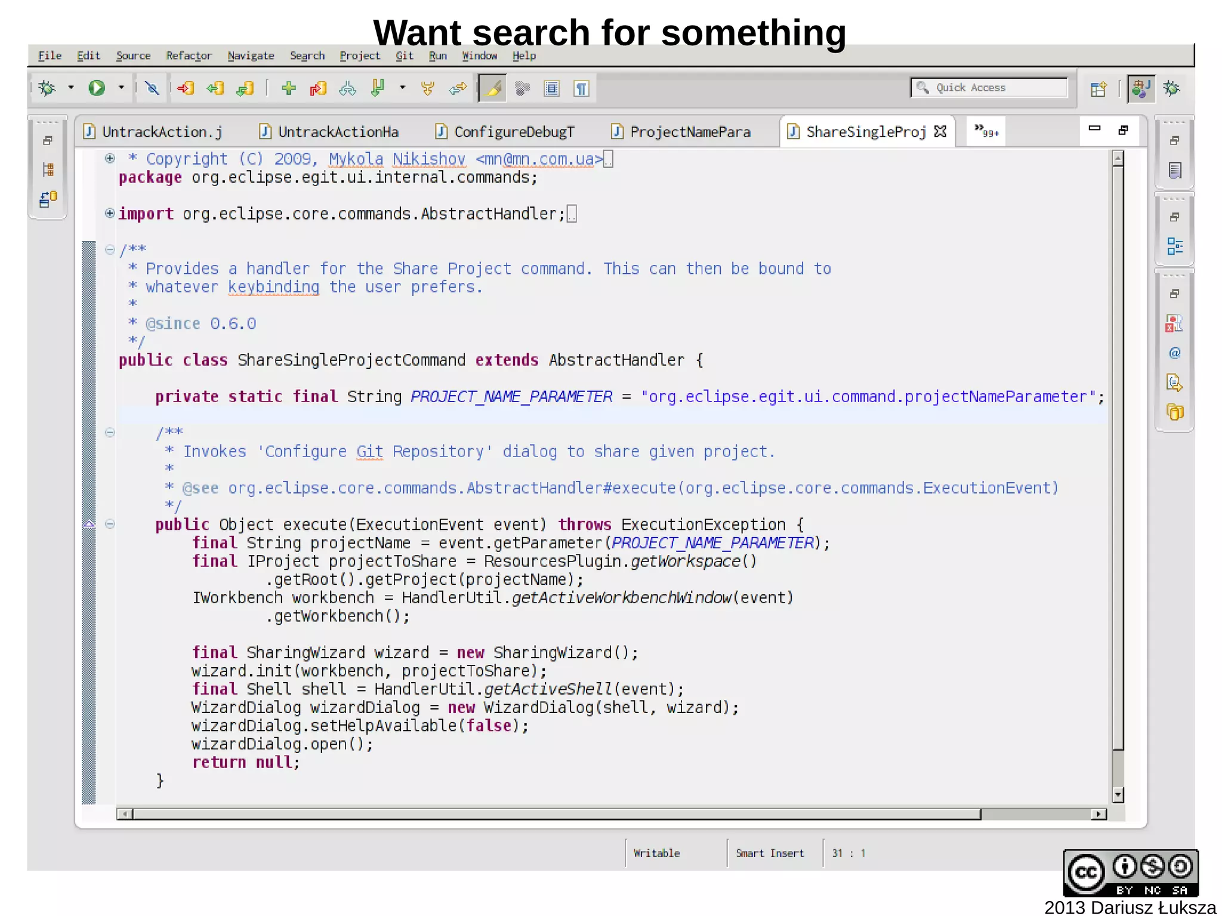Expand the folded import section
The height and width of the screenshot is (916, 1222).
[x=110, y=213]
